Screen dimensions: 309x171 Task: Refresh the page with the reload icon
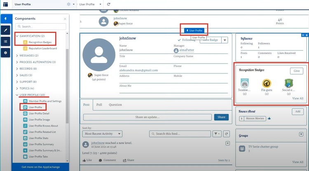(x=109, y=4)
